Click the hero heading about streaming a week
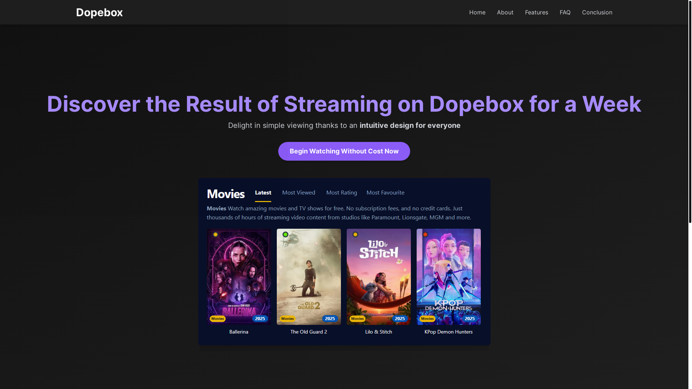The height and width of the screenshot is (389, 692). 344,104
